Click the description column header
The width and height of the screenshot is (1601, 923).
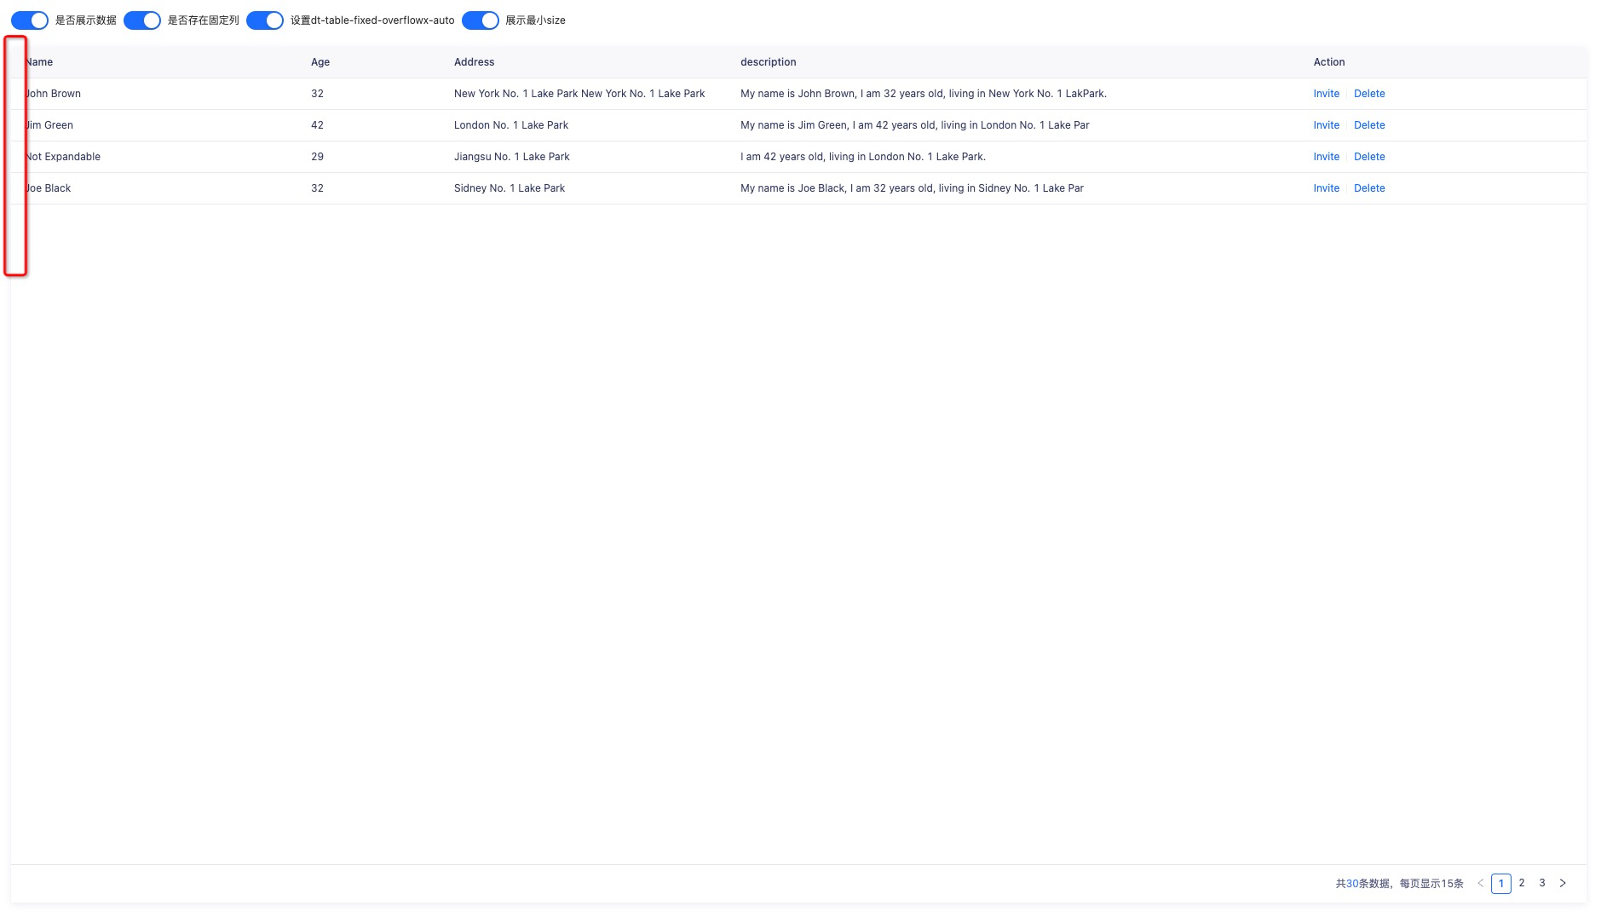767,61
